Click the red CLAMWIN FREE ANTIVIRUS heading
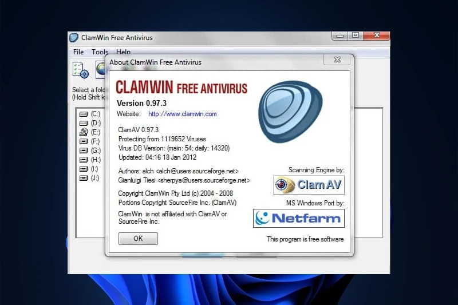This screenshot has height=305, width=458. pos(181,88)
